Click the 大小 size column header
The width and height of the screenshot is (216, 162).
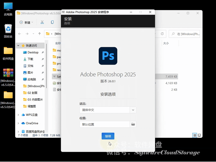tap(166, 43)
